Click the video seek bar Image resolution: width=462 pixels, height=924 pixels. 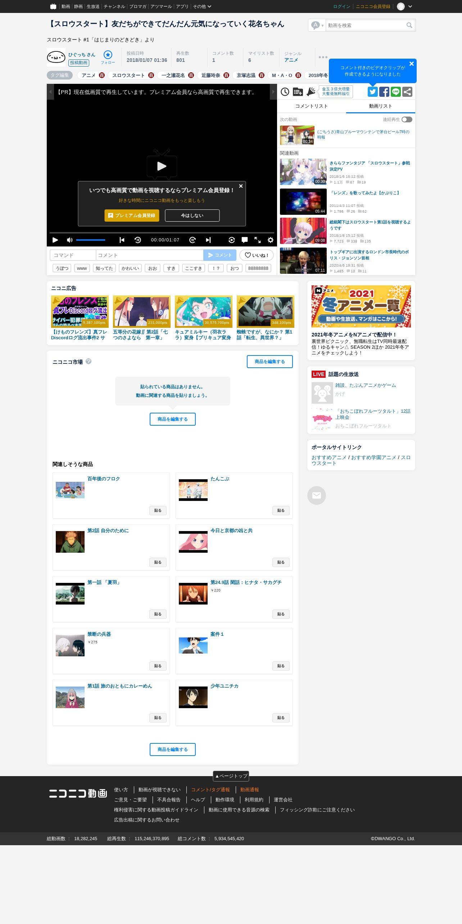point(162,233)
